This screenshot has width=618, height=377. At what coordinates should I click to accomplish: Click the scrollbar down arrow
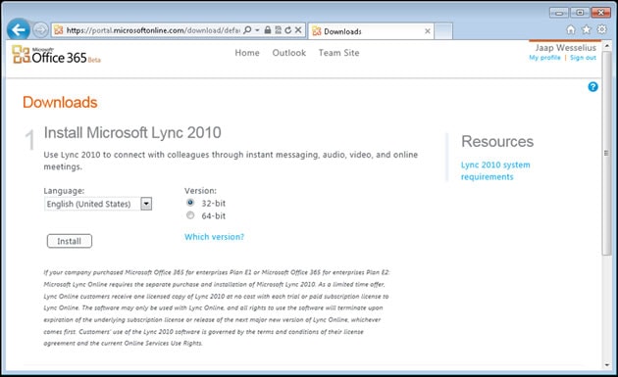(x=606, y=365)
